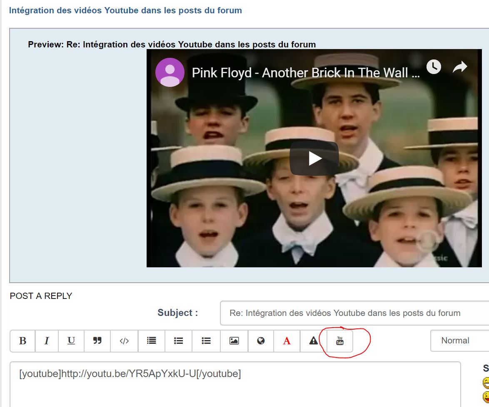
Task: Open the channel avatar on the video
Action: tap(170, 72)
